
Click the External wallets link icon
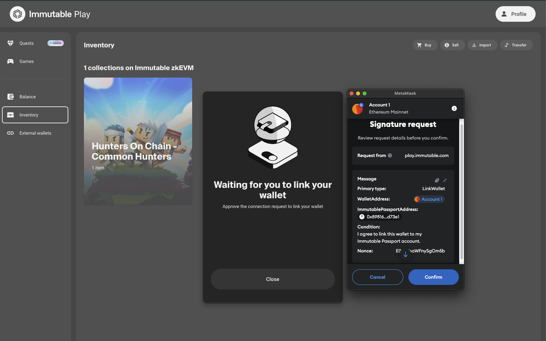coord(10,133)
